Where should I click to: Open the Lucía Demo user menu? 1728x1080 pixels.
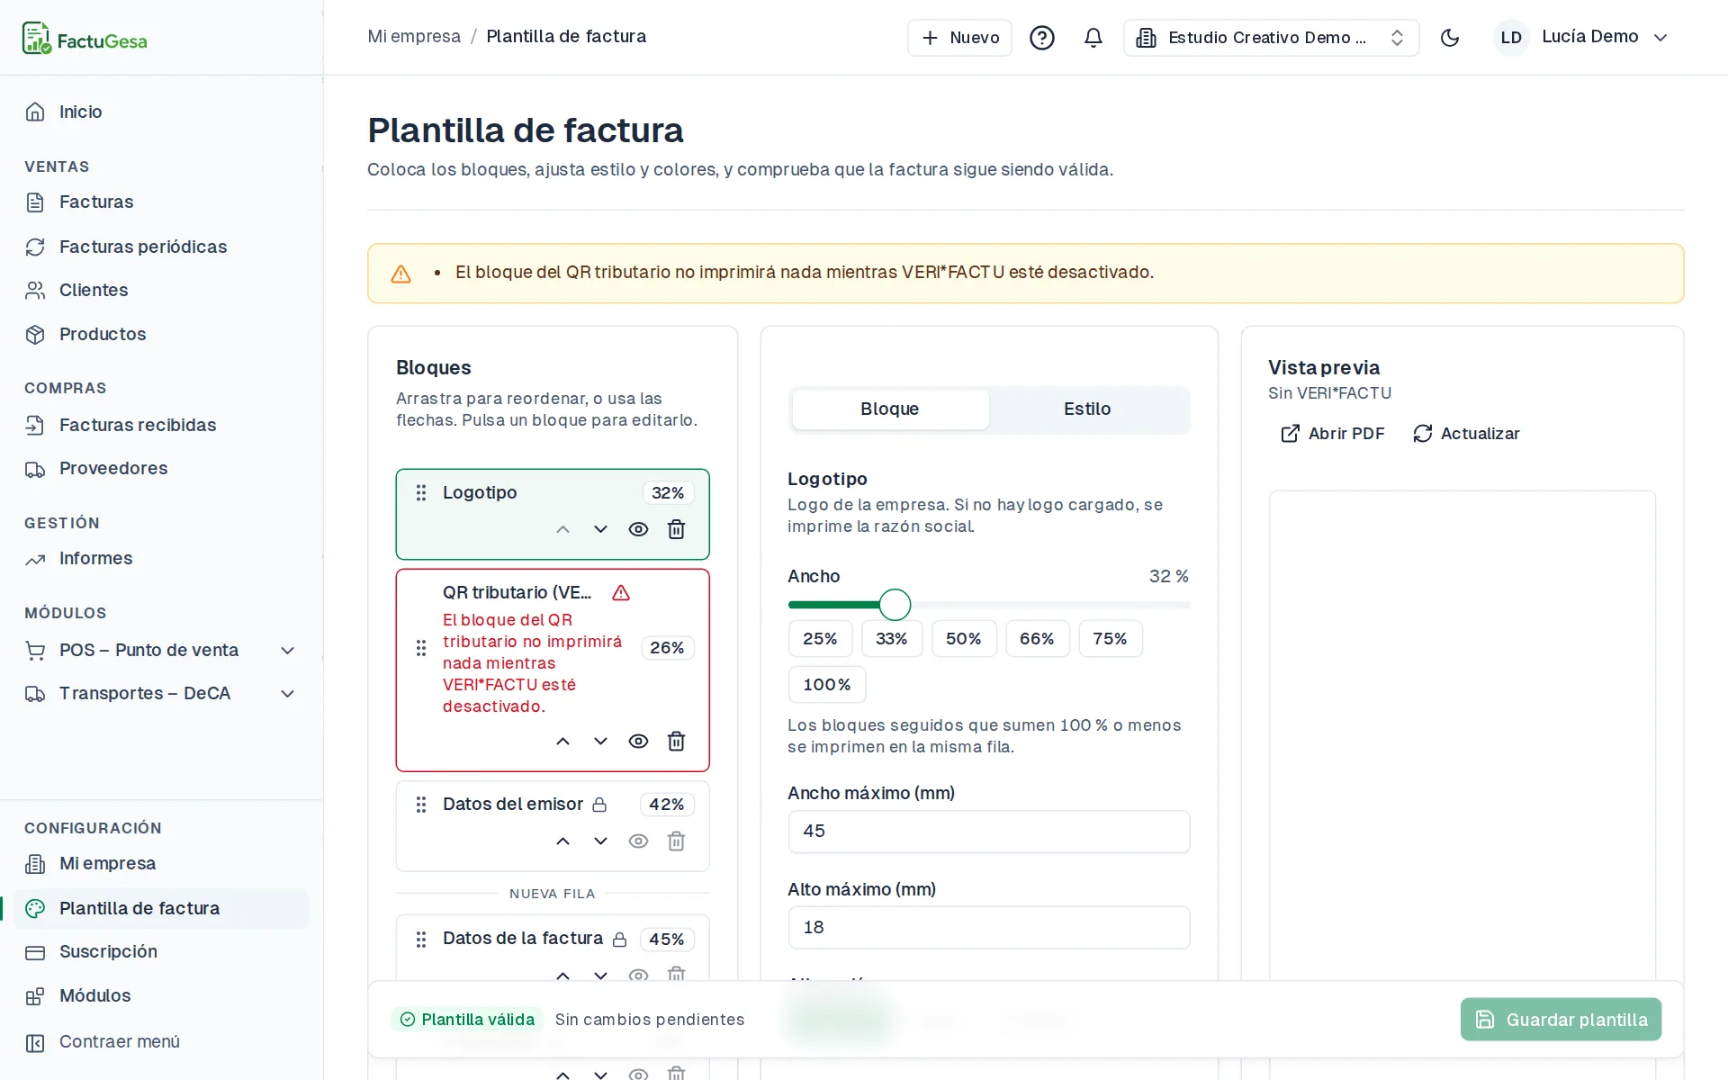coord(1582,38)
